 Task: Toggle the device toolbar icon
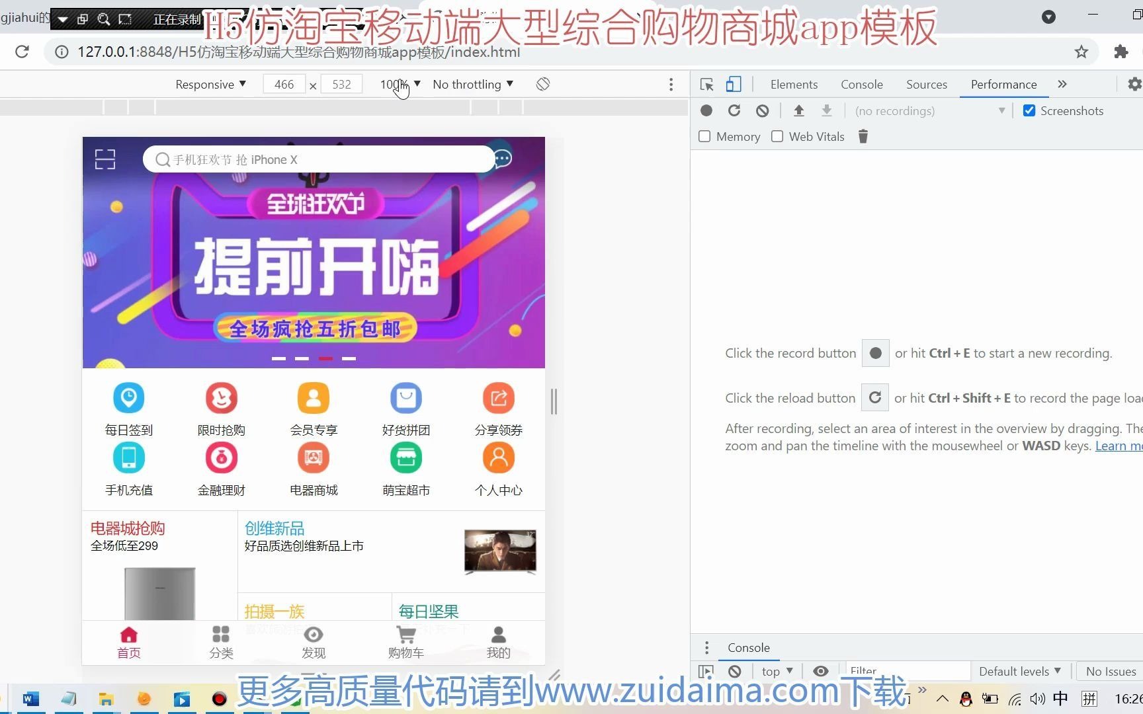pos(733,84)
